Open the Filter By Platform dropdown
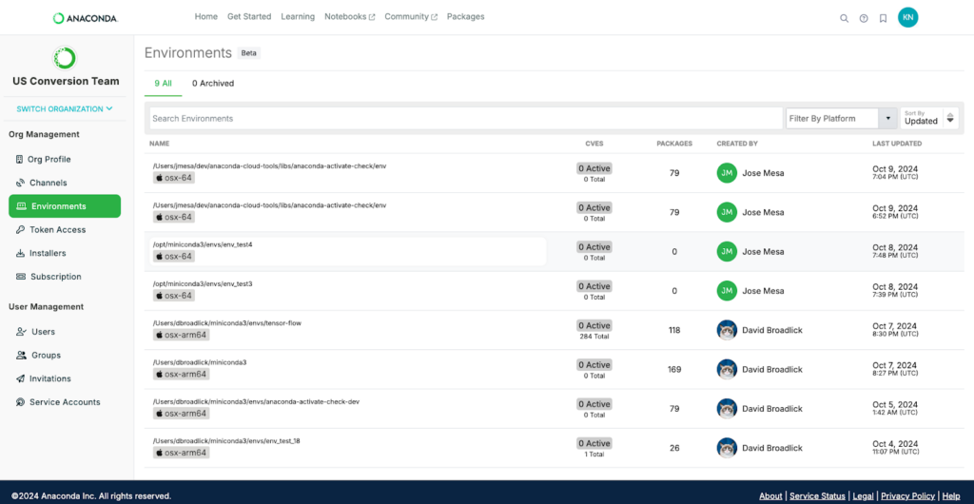The image size is (974, 504). pos(842,118)
